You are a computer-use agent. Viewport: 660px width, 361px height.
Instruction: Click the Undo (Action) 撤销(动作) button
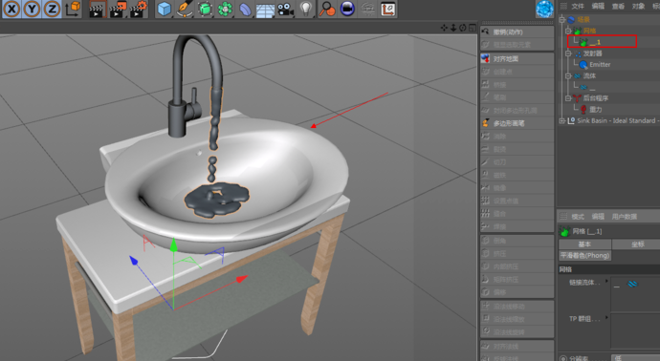click(517, 32)
